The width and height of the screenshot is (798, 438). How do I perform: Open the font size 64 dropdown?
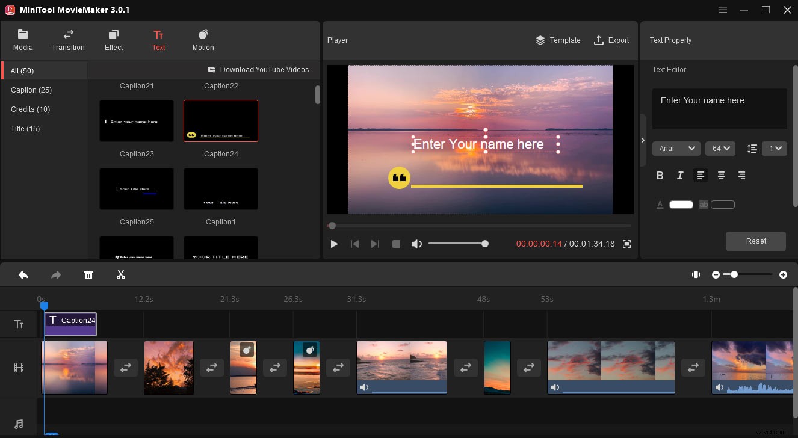coord(720,148)
